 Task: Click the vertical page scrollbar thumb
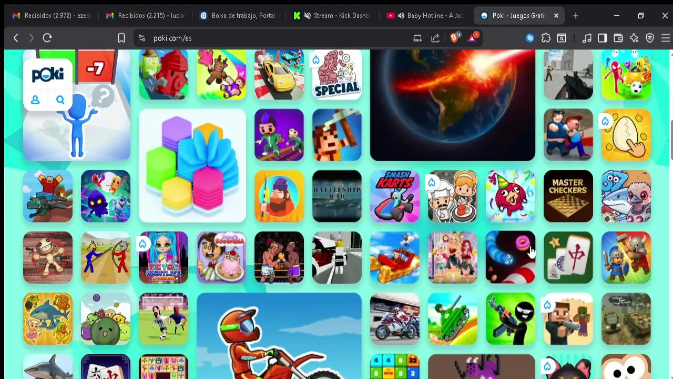coord(671,139)
